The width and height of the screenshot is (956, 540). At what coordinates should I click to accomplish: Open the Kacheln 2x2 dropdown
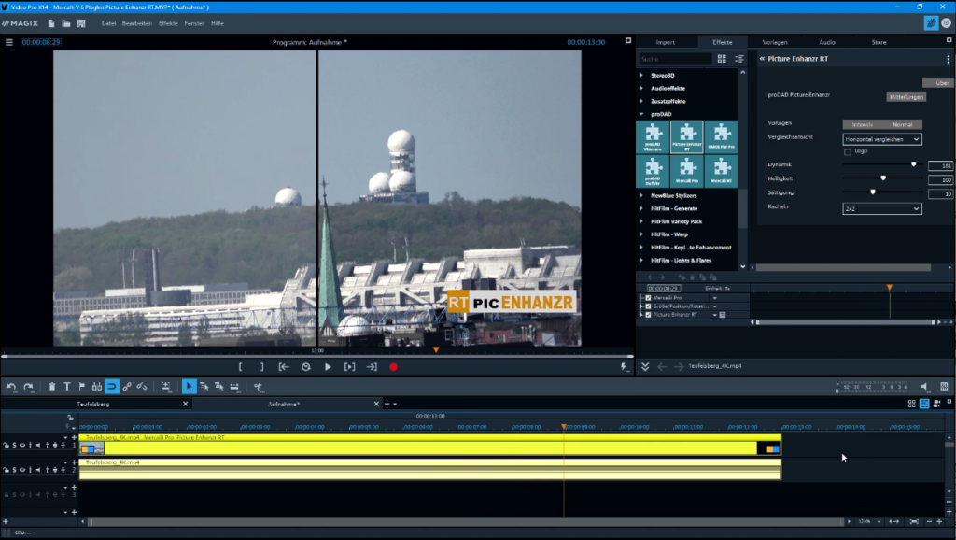pos(882,208)
